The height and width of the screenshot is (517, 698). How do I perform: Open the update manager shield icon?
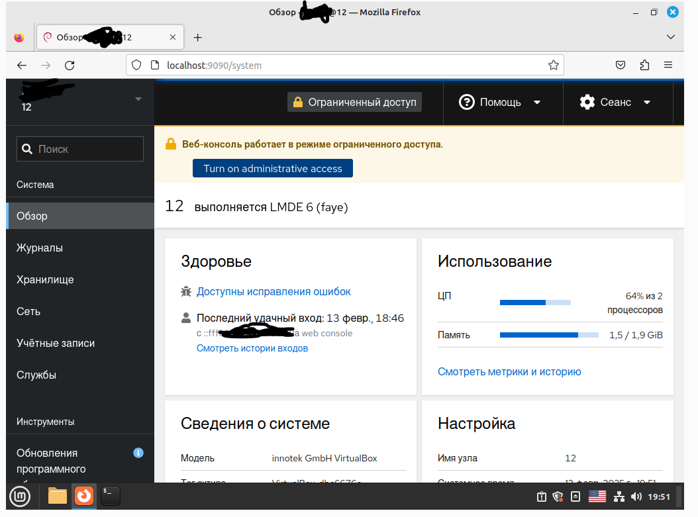tap(558, 496)
